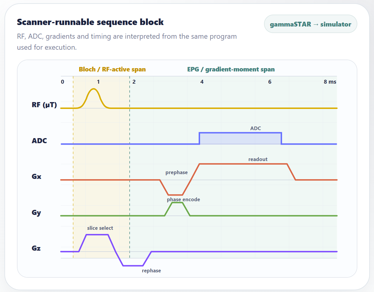The width and height of the screenshot is (374, 292).
Task: Click the gammaSTAR → simulator badge
Action: (310, 24)
